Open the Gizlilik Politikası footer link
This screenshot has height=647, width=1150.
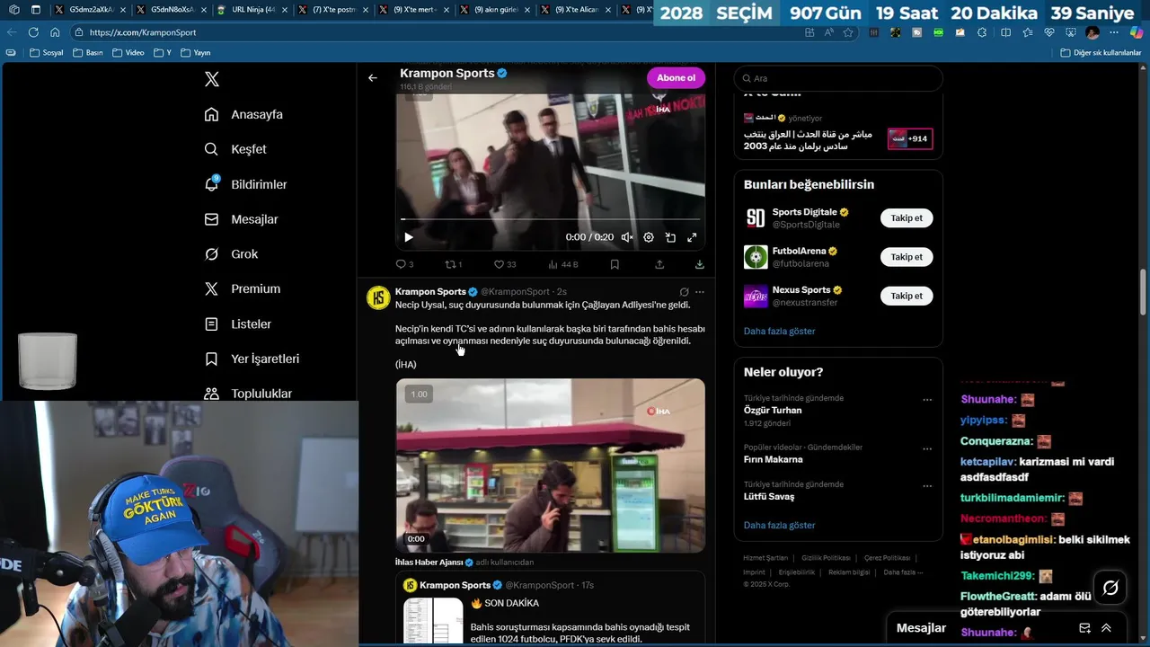point(826,558)
